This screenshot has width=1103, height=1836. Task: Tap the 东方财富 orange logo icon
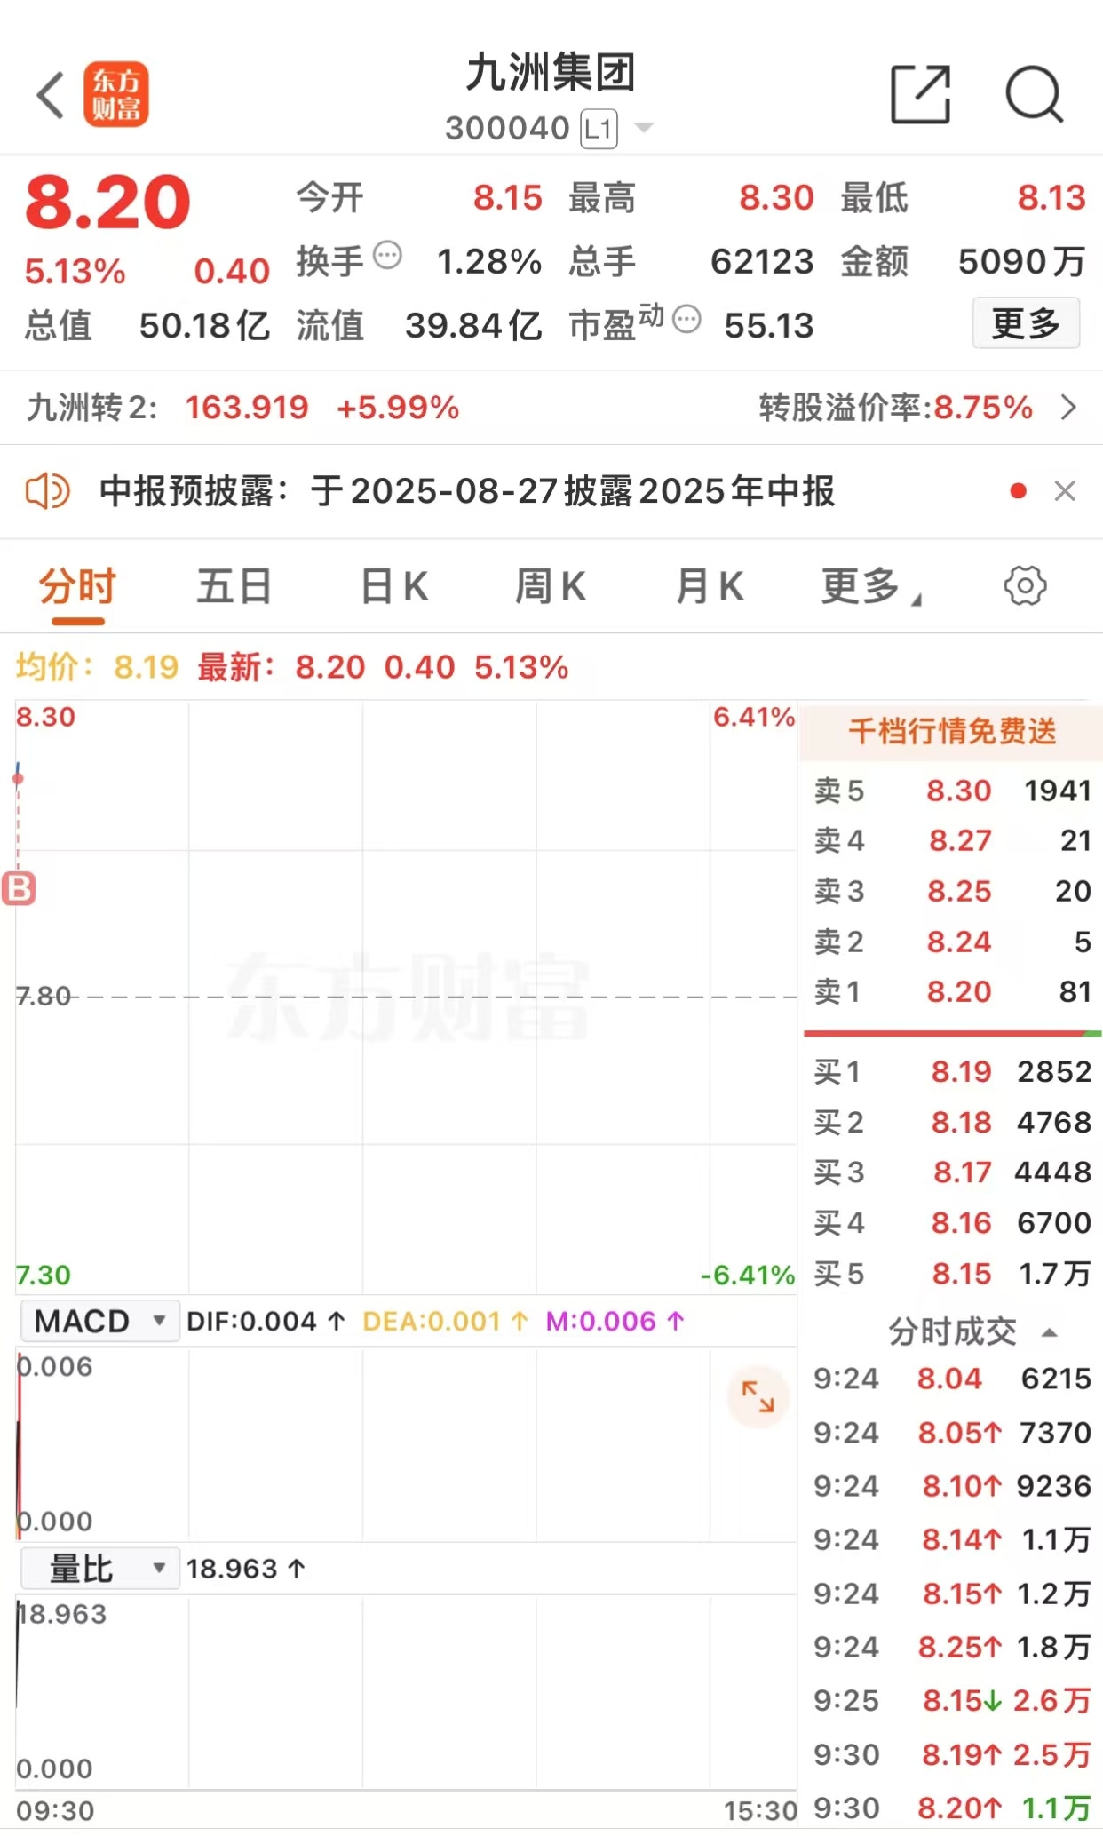[116, 95]
